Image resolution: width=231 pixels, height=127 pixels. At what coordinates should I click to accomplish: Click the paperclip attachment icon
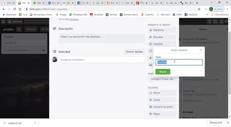tap(150, 58)
